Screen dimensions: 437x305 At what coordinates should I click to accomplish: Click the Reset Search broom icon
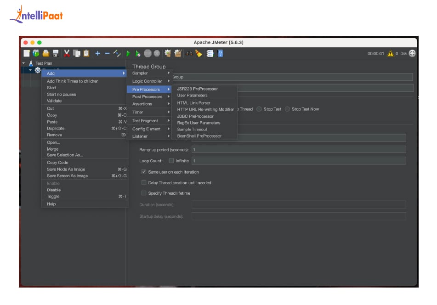[x=199, y=53]
